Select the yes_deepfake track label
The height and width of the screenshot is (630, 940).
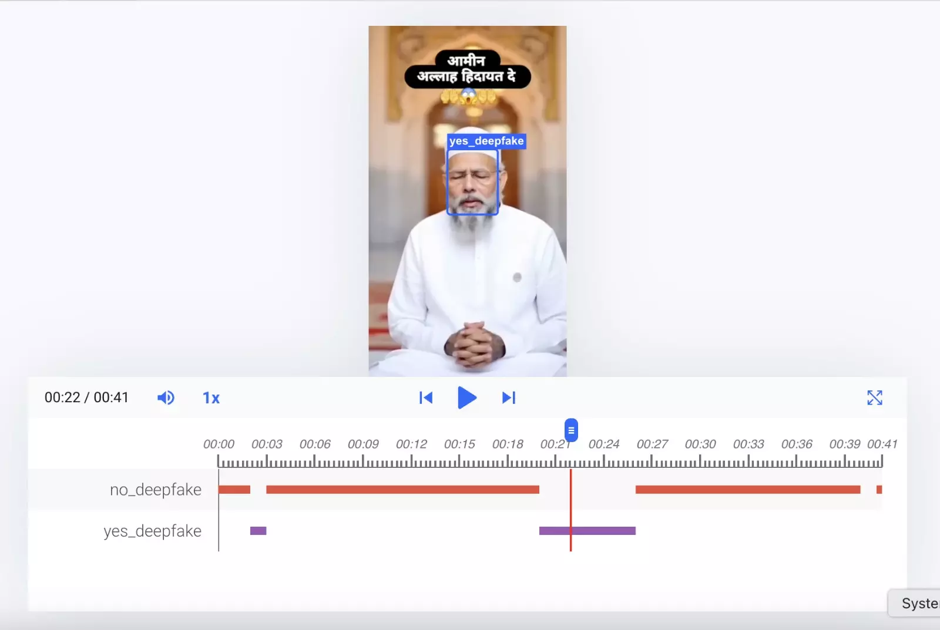[153, 531]
